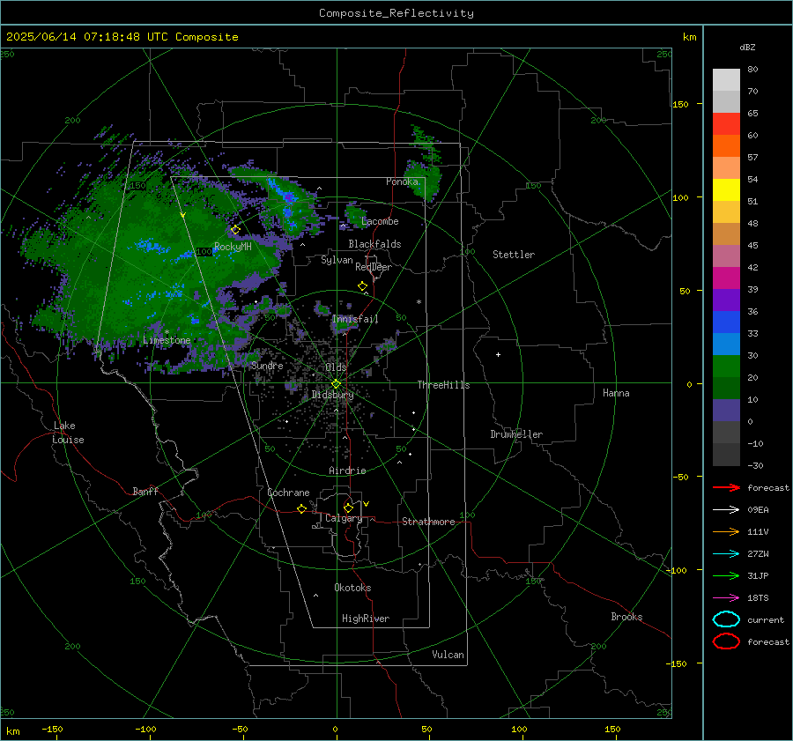The width and height of the screenshot is (793, 741).
Task: Click the Sylvan label
Action: (x=337, y=260)
